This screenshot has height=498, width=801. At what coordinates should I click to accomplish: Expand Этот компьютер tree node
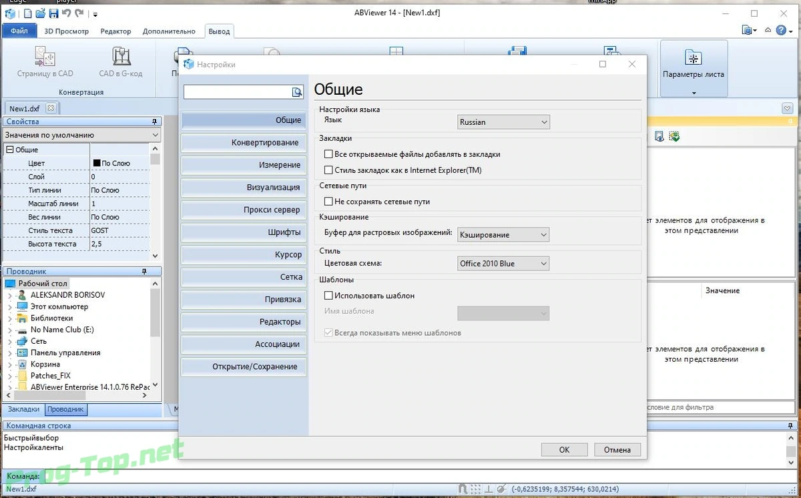[x=10, y=307]
